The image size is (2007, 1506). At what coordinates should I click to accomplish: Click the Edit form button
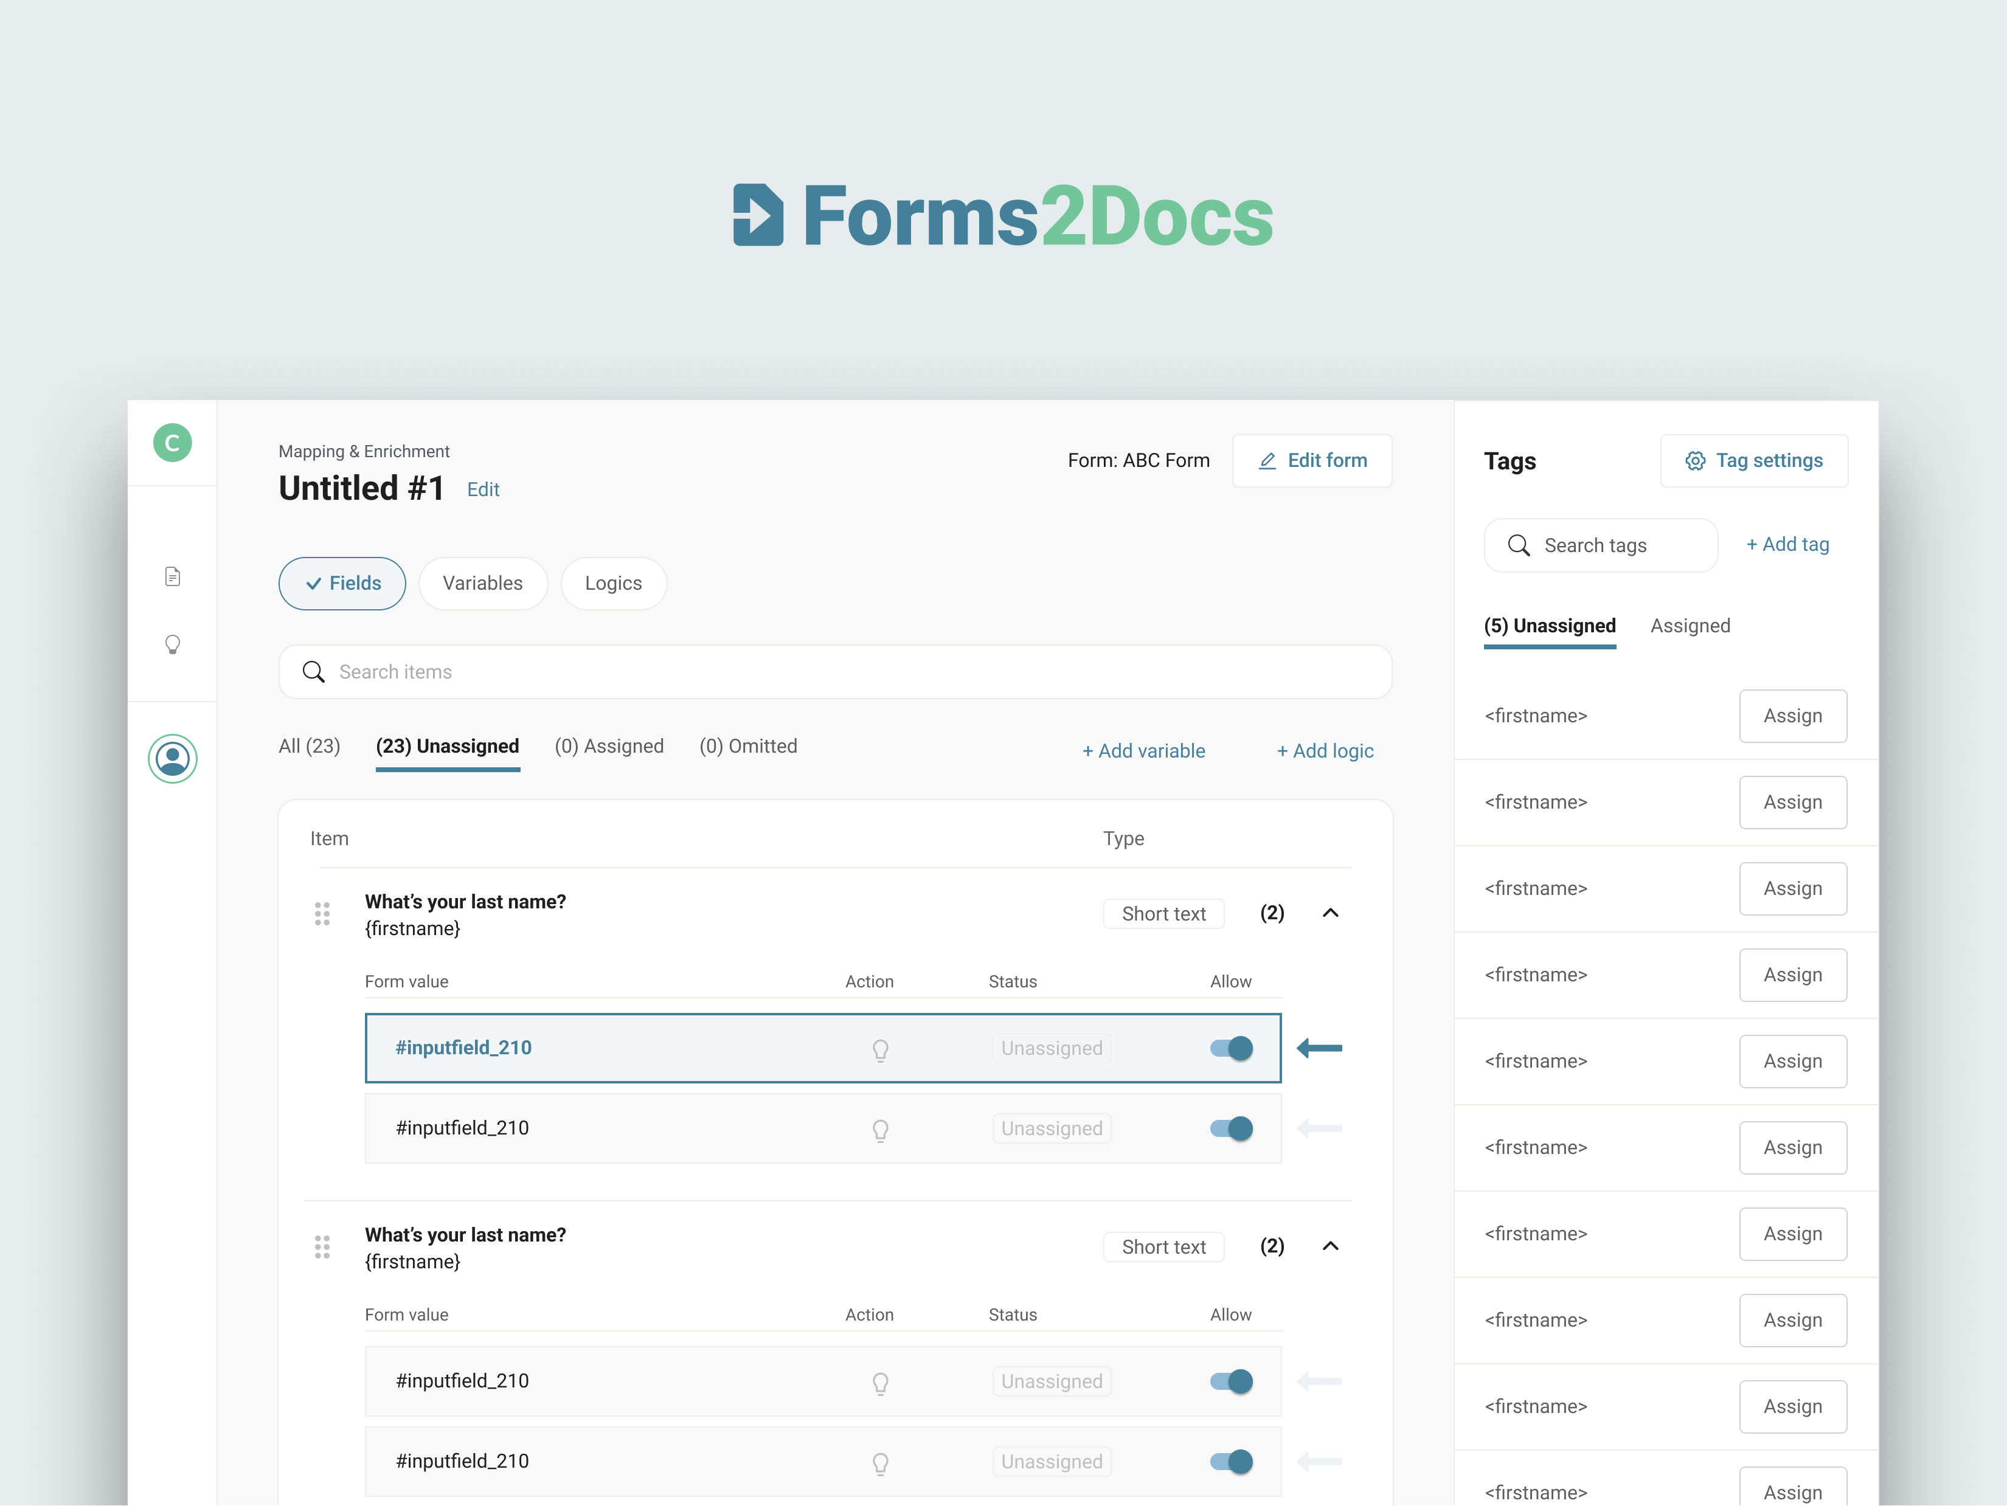(1312, 461)
